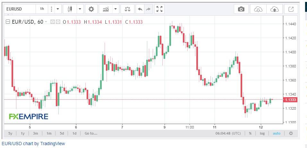
Task: Toggle the auto scale option
Action: [x=277, y=134]
